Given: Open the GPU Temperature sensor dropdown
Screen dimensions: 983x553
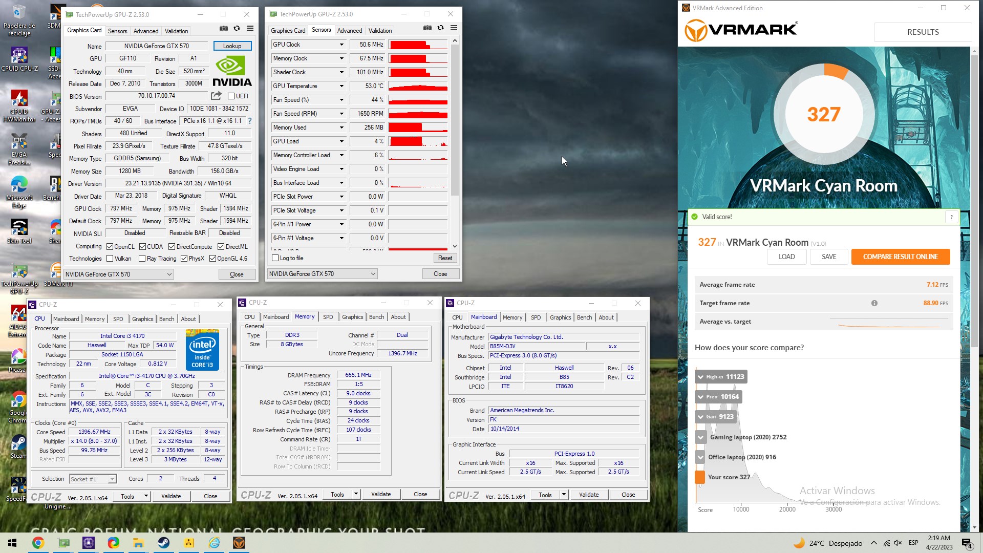Looking at the screenshot, I should (341, 86).
